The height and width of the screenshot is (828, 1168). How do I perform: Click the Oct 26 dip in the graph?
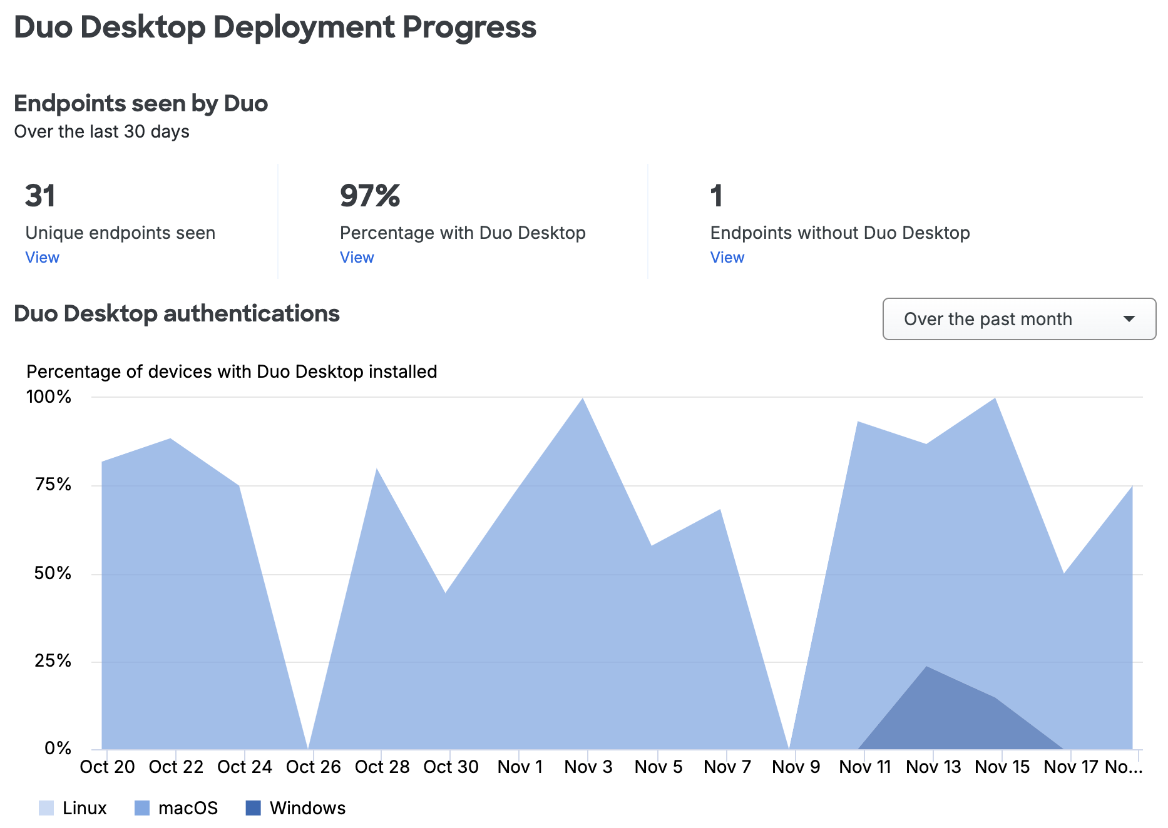click(309, 741)
